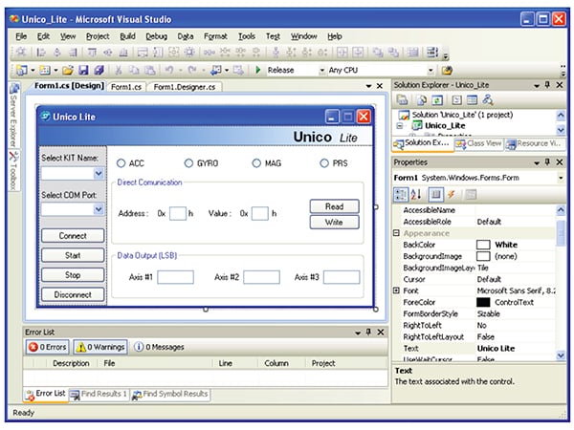574x430 pixels.
Task: Click the Align to Grid layout icon
Action: click(x=22, y=53)
